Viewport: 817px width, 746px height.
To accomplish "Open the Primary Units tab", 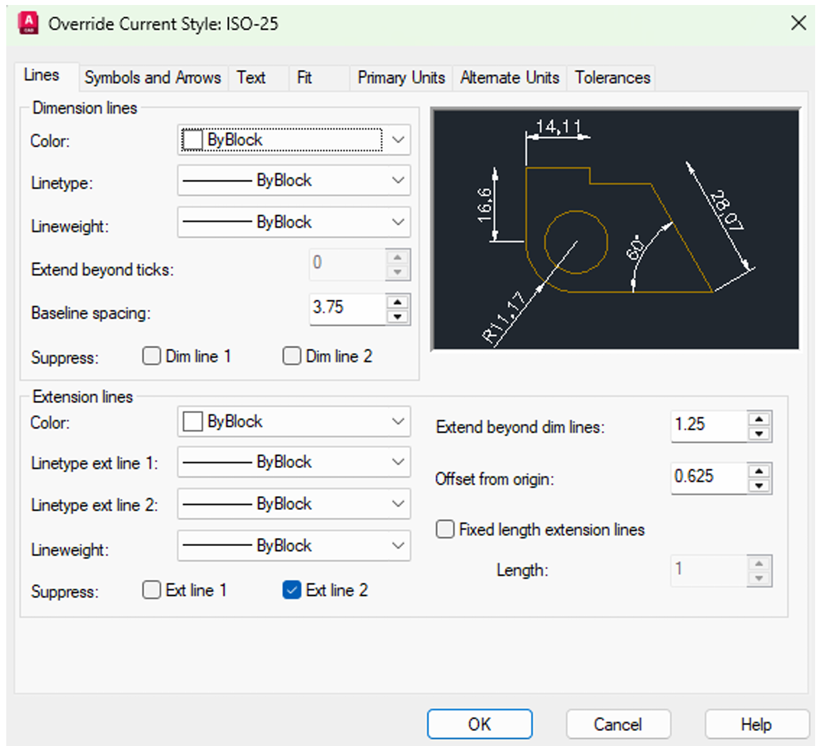I will (401, 77).
